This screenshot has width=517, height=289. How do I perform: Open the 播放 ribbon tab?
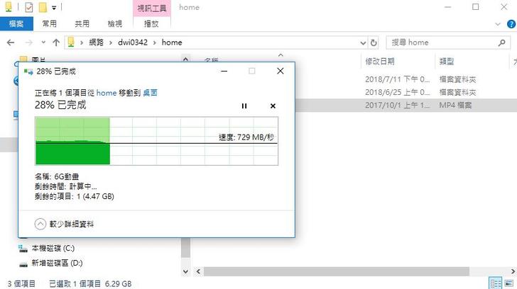pyautogui.click(x=152, y=23)
